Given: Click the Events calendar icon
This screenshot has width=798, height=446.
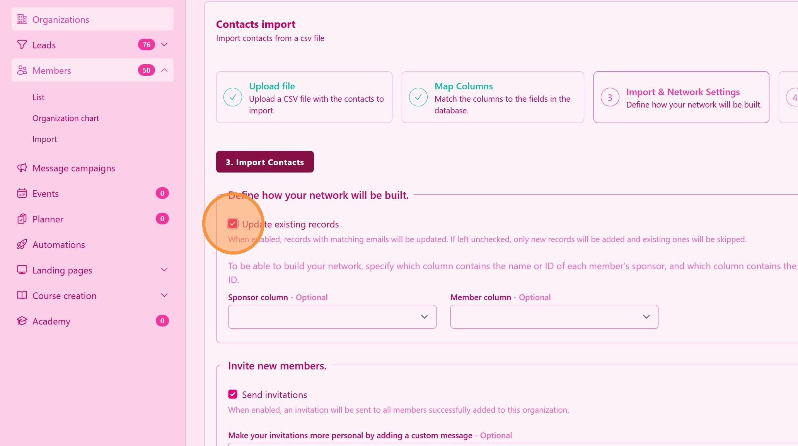Looking at the screenshot, I should 22,193.
